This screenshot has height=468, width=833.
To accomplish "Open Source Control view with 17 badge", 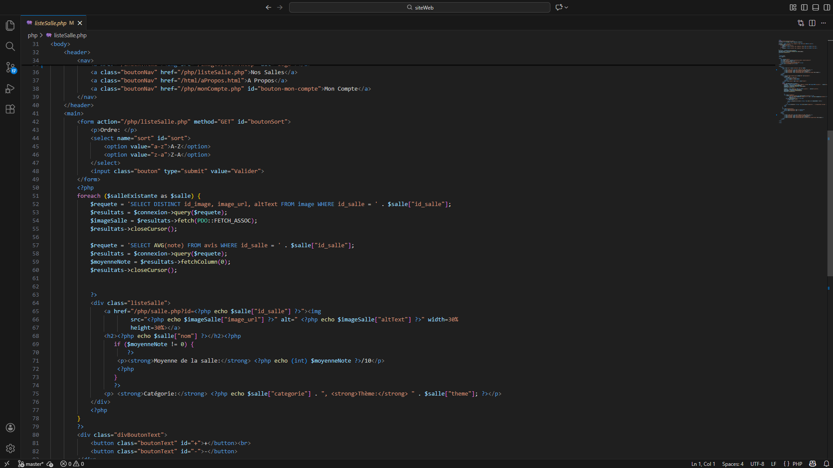I will click(10, 67).
